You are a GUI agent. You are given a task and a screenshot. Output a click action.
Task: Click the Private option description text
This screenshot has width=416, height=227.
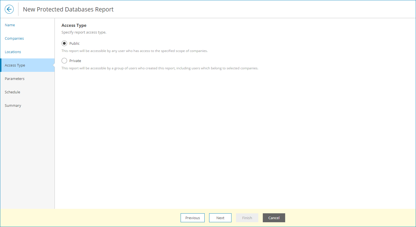pyautogui.click(x=160, y=68)
